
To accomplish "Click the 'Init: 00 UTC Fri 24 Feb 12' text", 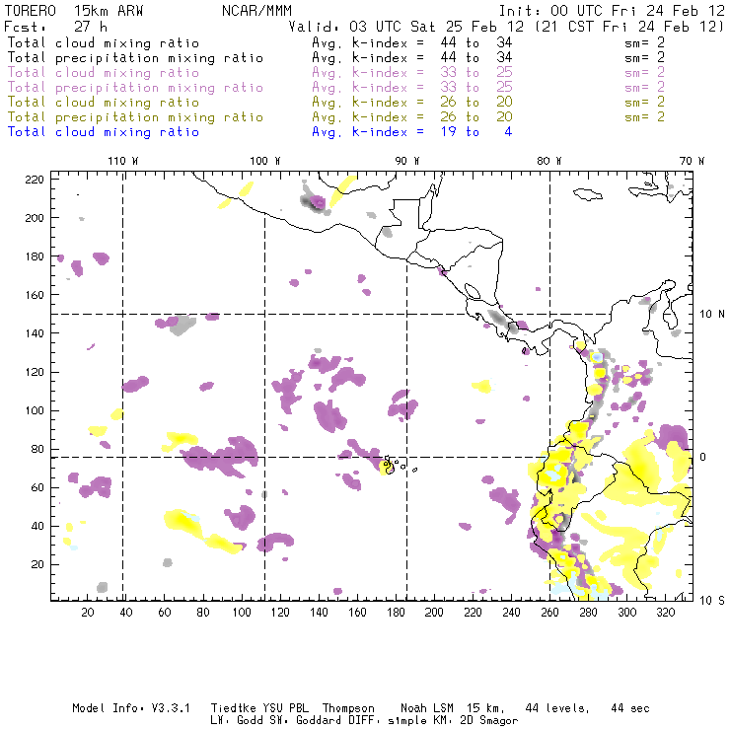I will coord(612,11).
